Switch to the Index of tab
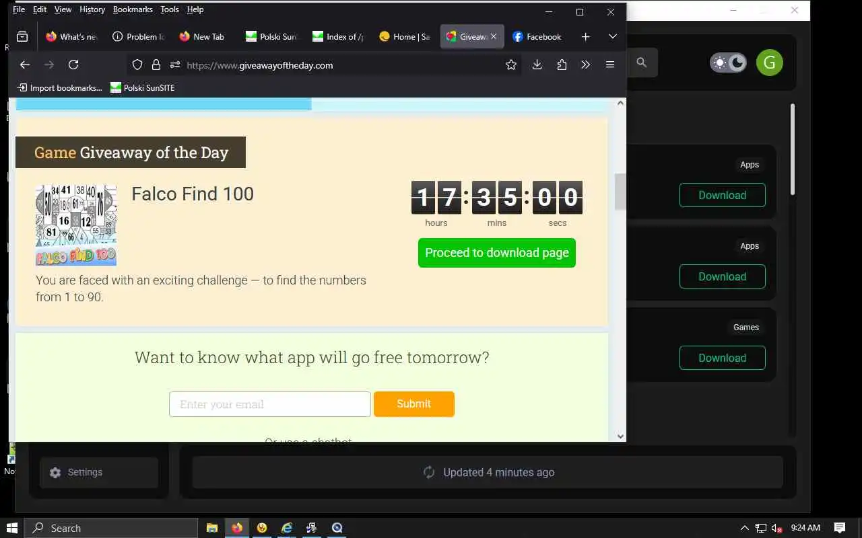 338,37
